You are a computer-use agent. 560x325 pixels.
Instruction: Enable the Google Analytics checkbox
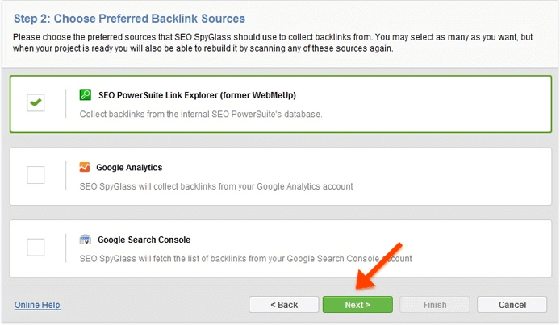[36, 175]
